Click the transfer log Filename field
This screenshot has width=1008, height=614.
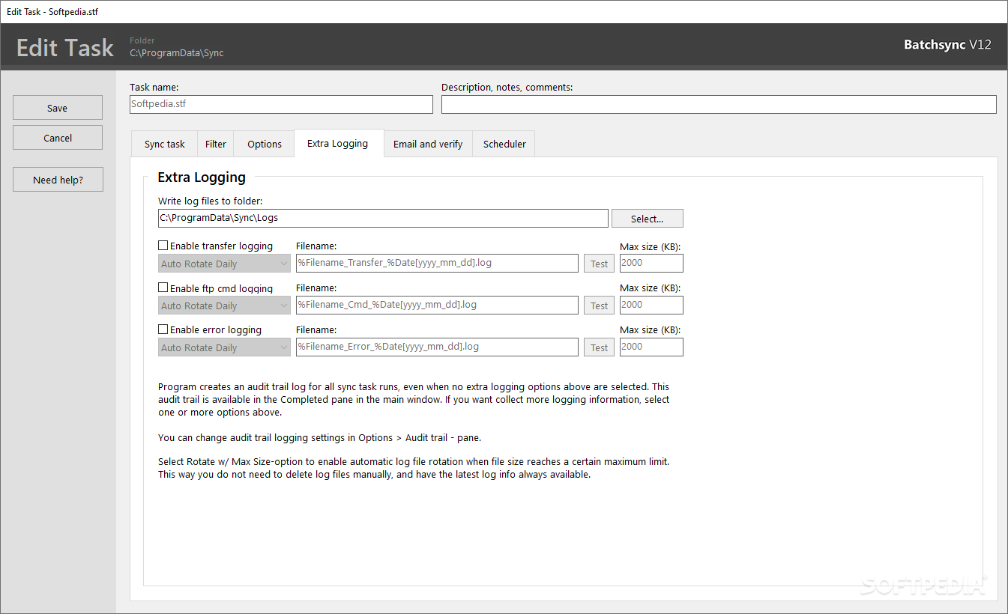(x=438, y=263)
